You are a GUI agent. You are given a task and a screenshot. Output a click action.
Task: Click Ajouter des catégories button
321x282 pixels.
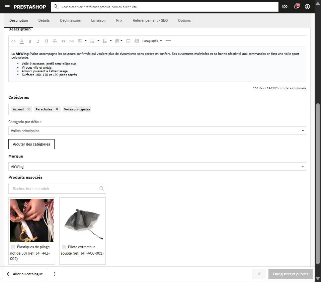pyautogui.click(x=31, y=144)
